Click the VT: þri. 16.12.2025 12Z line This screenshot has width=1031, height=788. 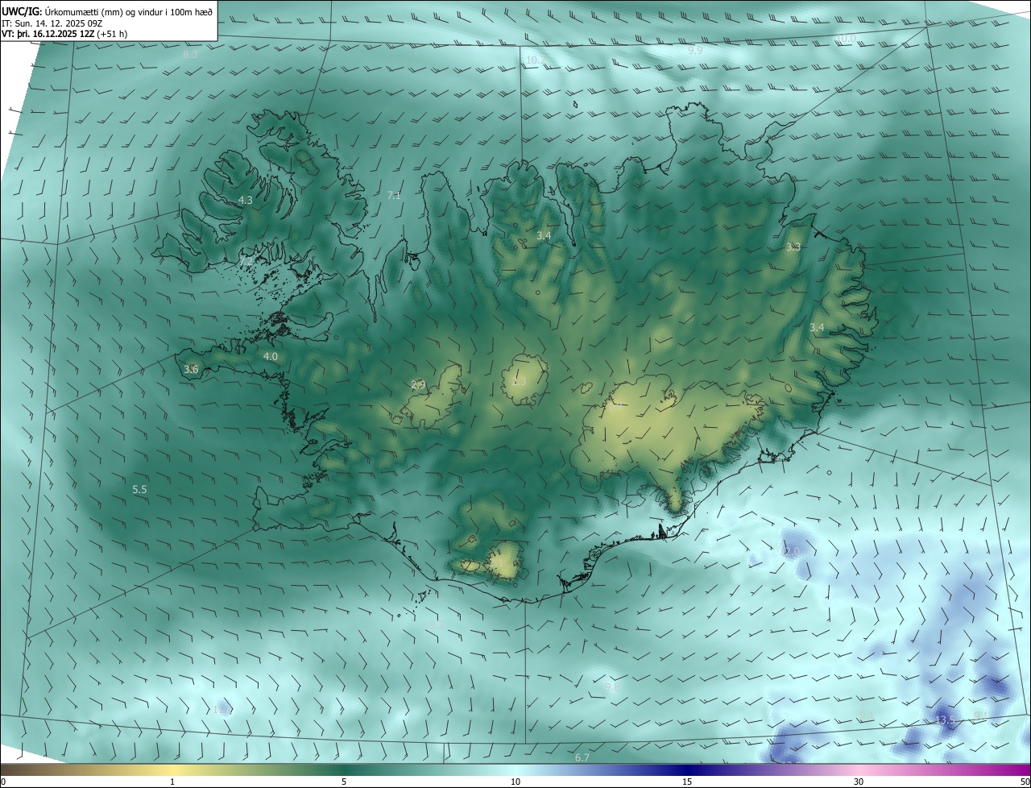65,34
